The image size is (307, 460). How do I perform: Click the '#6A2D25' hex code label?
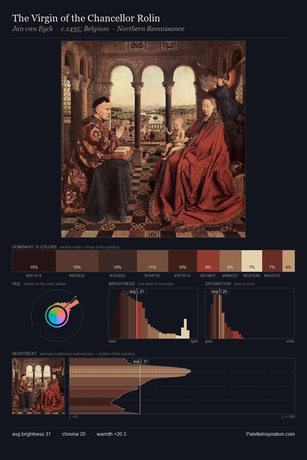click(272, 276)
